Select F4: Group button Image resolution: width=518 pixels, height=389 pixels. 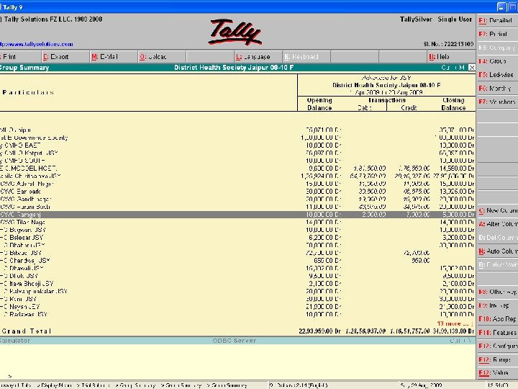coord(497,61)
